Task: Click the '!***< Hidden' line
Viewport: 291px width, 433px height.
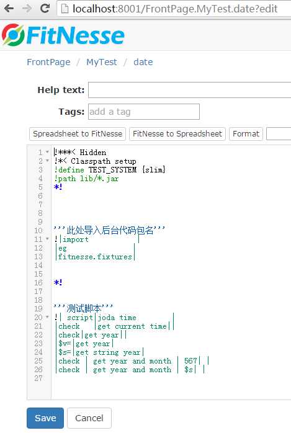Action: [x=80, y=152]
